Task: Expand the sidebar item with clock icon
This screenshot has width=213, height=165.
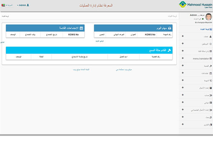Action: click(183, 44)
